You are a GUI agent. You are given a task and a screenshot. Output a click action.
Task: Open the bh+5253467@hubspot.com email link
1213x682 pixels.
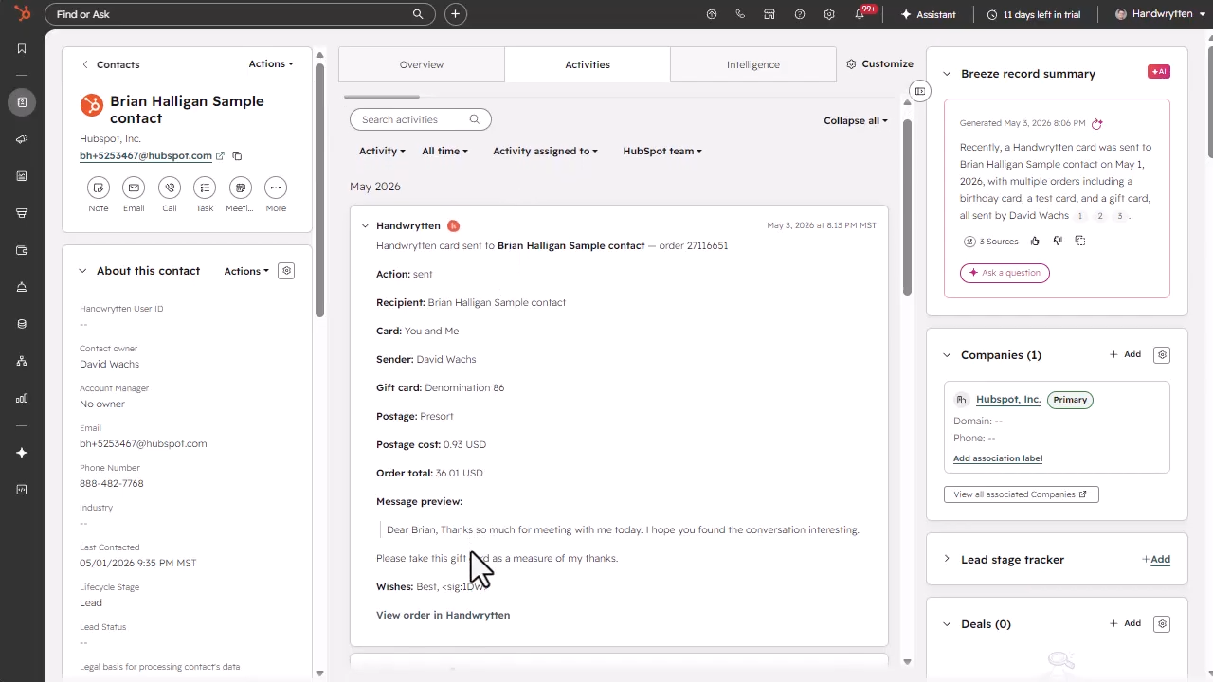click(146, 155)
